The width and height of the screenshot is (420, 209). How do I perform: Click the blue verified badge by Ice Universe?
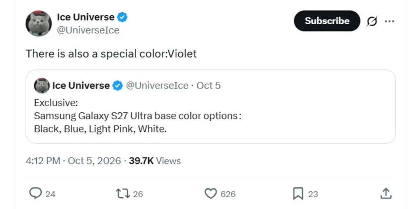(x=122, y=17)
